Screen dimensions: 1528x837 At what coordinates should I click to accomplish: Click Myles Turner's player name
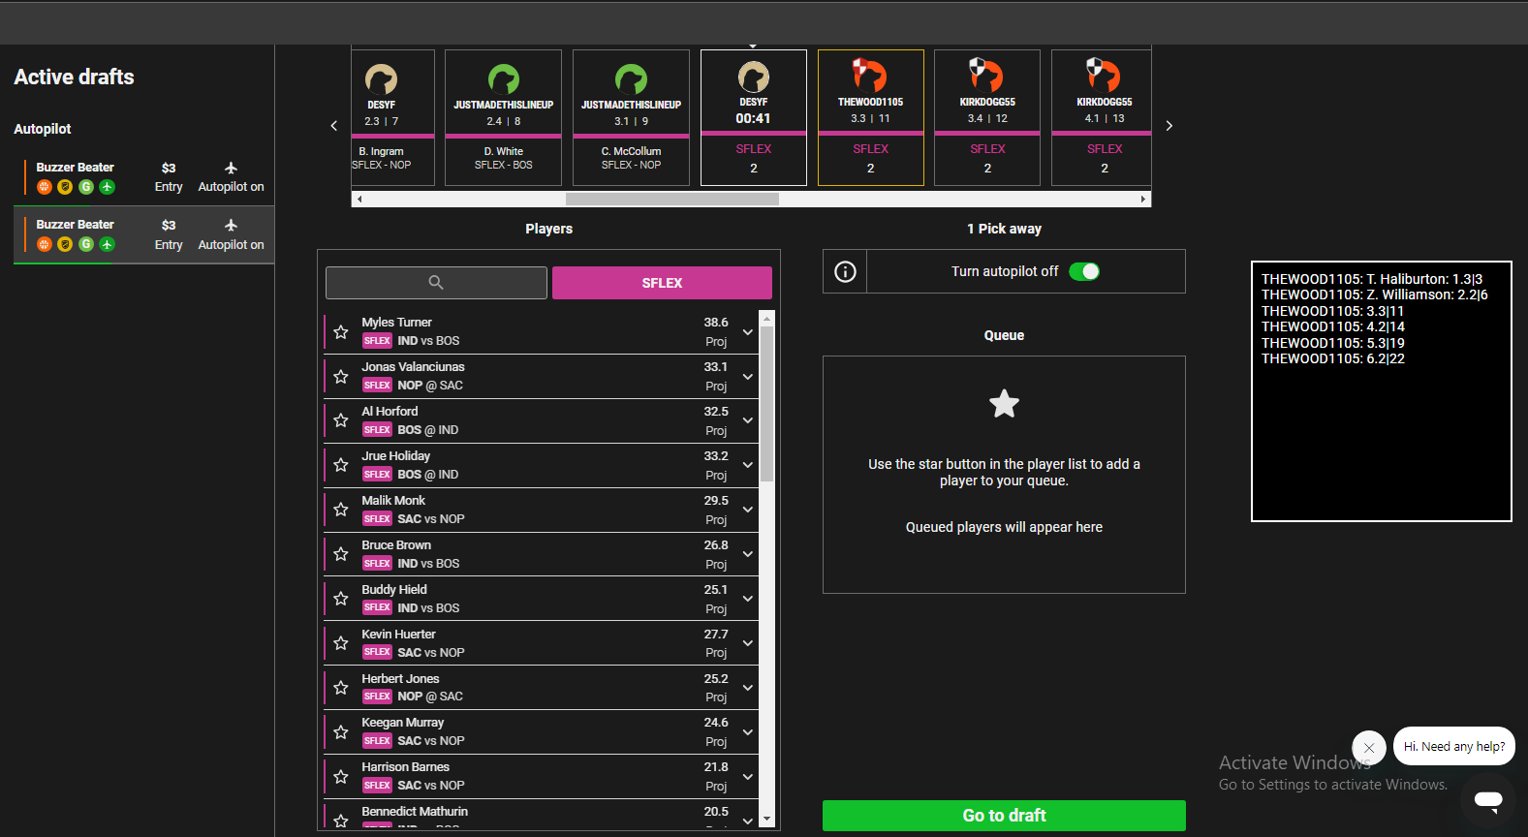396,323
